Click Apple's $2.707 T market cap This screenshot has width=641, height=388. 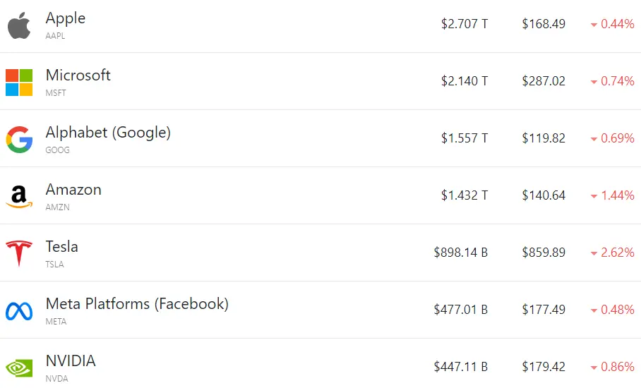465,24
